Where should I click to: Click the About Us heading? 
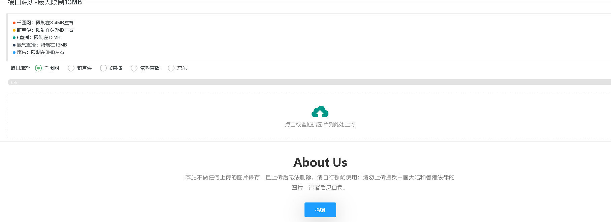click(x=320, y=162)
